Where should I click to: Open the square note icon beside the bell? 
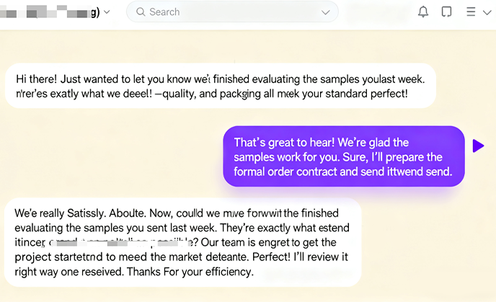pos(446,12)
